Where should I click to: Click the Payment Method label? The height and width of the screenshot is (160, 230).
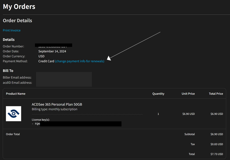(x=15, y=61)
